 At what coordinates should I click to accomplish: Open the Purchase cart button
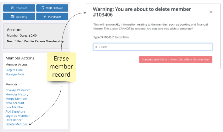52,17
